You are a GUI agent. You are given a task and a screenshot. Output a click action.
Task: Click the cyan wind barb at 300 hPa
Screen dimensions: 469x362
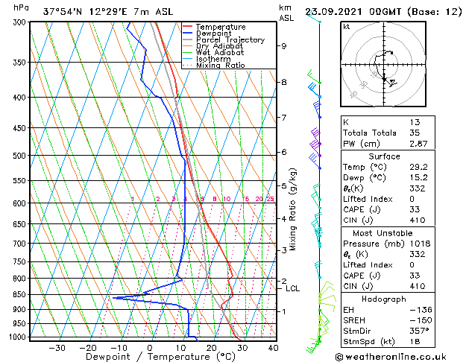pyautogui.click(x=314, y=17)
